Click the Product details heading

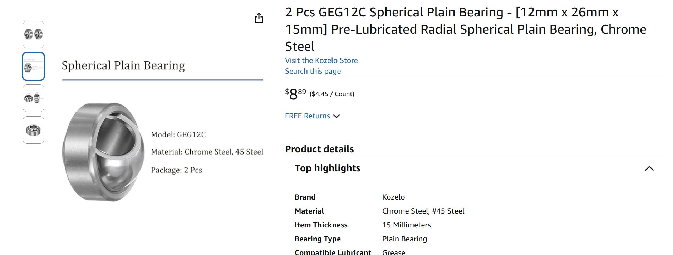(319, 149)
